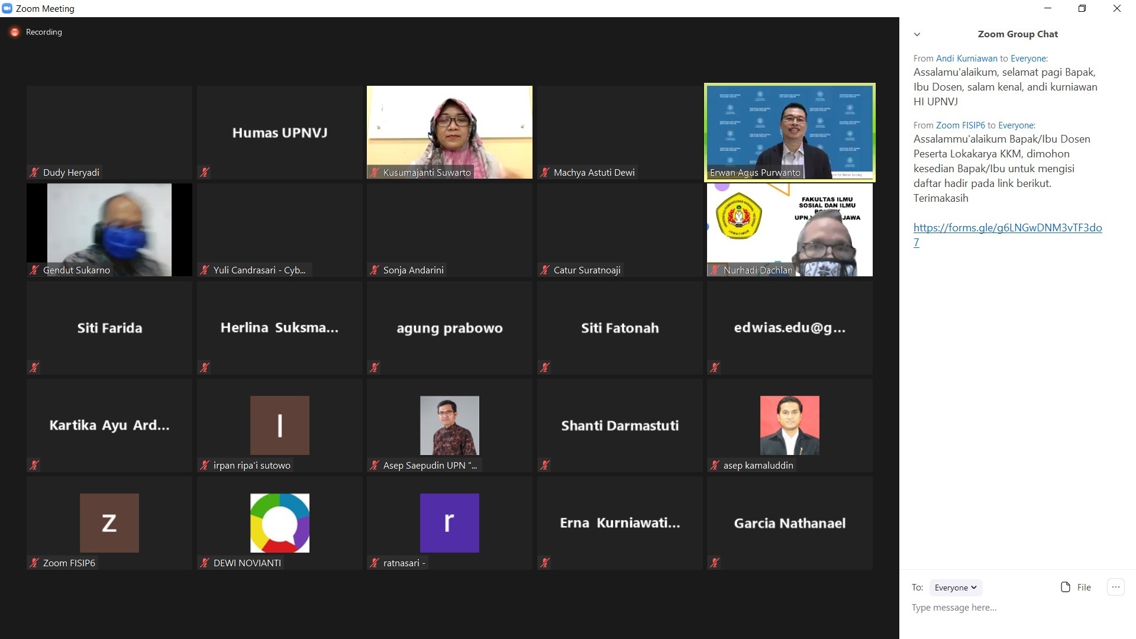Click Andi Kurniawan sender name in chat
The width and height of the screenshot is (1136, 639).
966,59
